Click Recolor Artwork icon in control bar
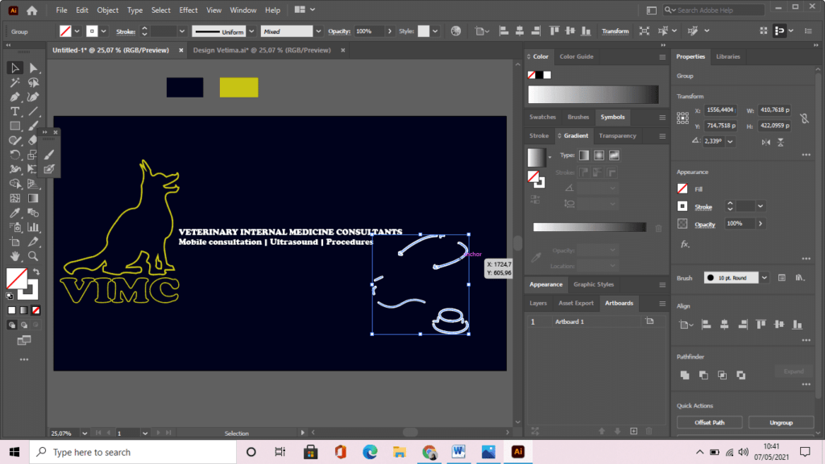825x464 pixels. click(456, 31)
